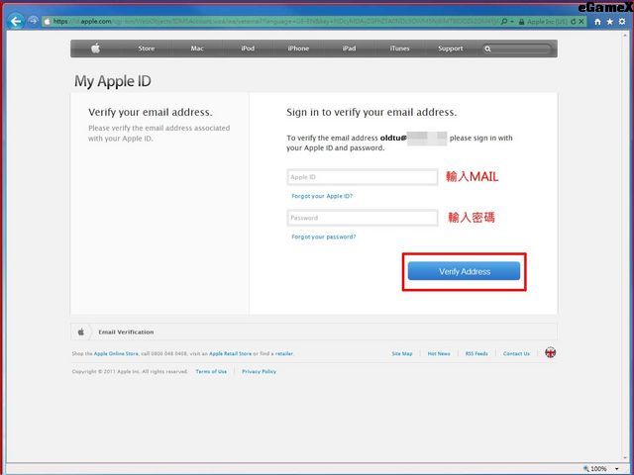Image resolution: width=634 pixels, height=475 pixels.
Task: Open the iPod tab
Action: (248, 48)
